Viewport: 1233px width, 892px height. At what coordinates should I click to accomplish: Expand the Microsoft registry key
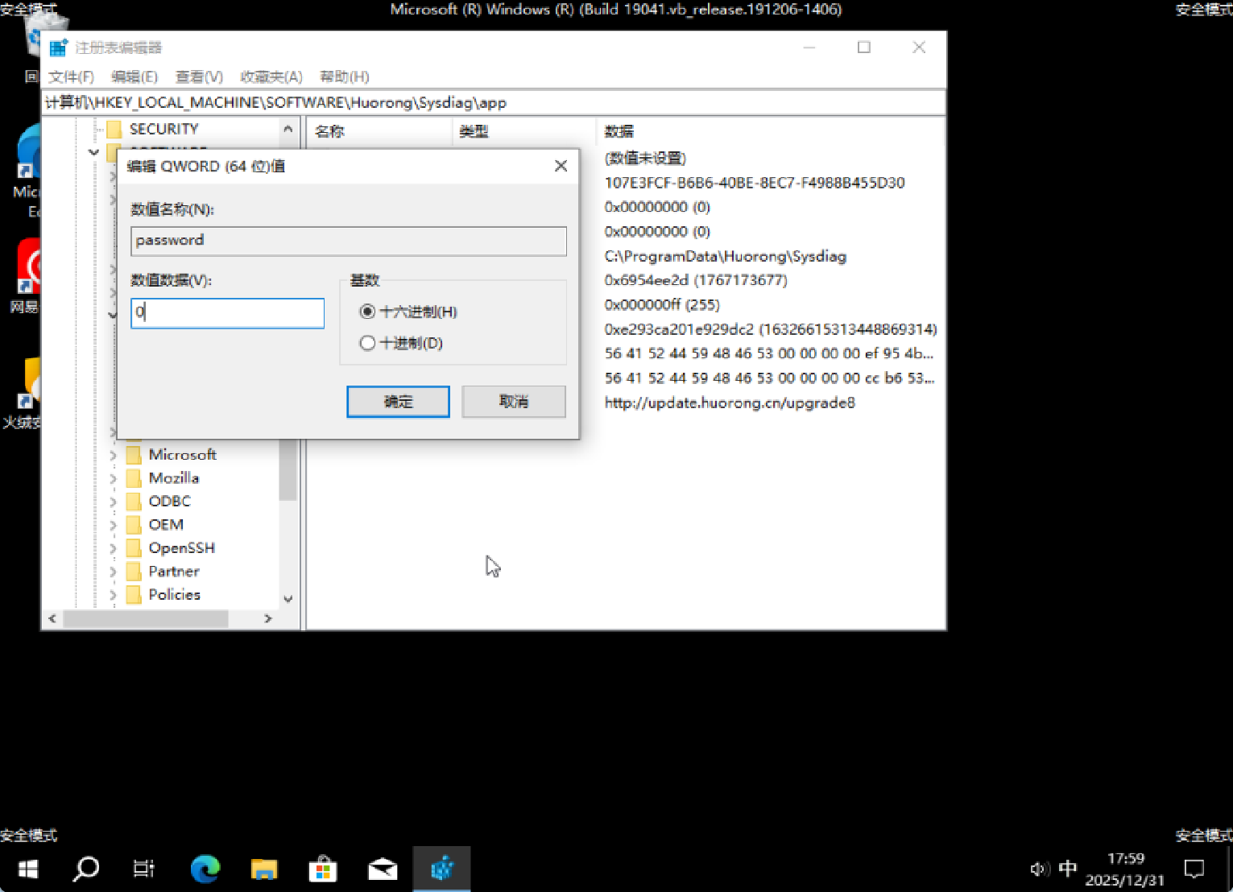point(113,455)
